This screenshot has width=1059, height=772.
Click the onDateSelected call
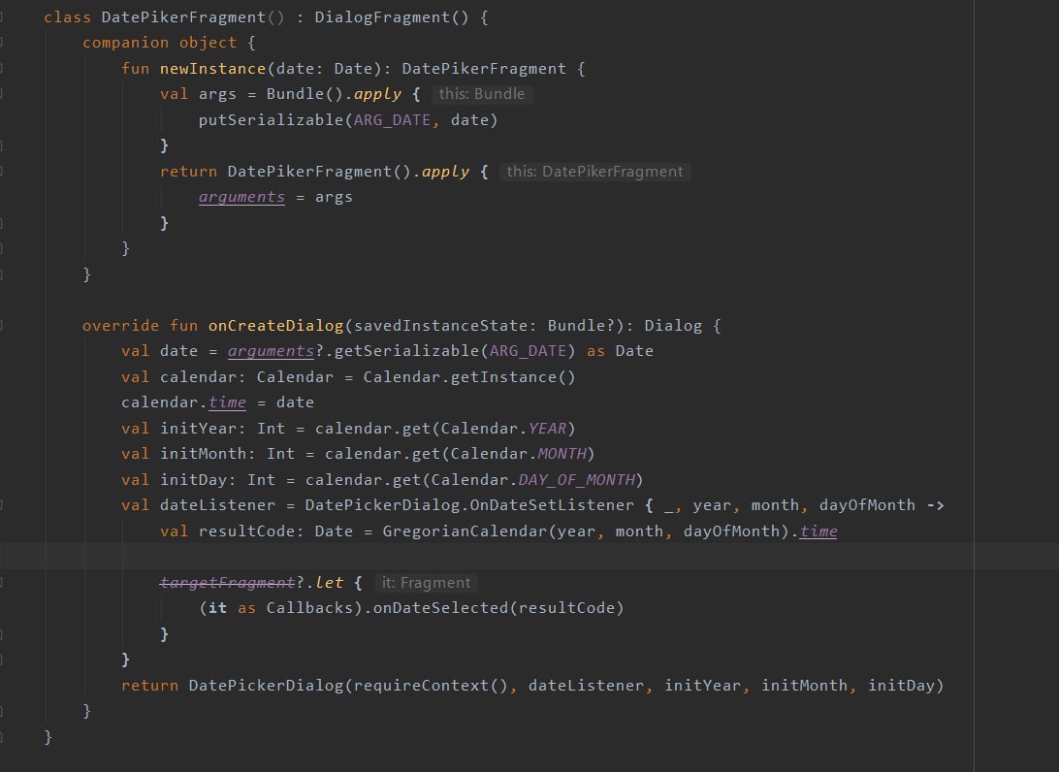coord(440,608)
